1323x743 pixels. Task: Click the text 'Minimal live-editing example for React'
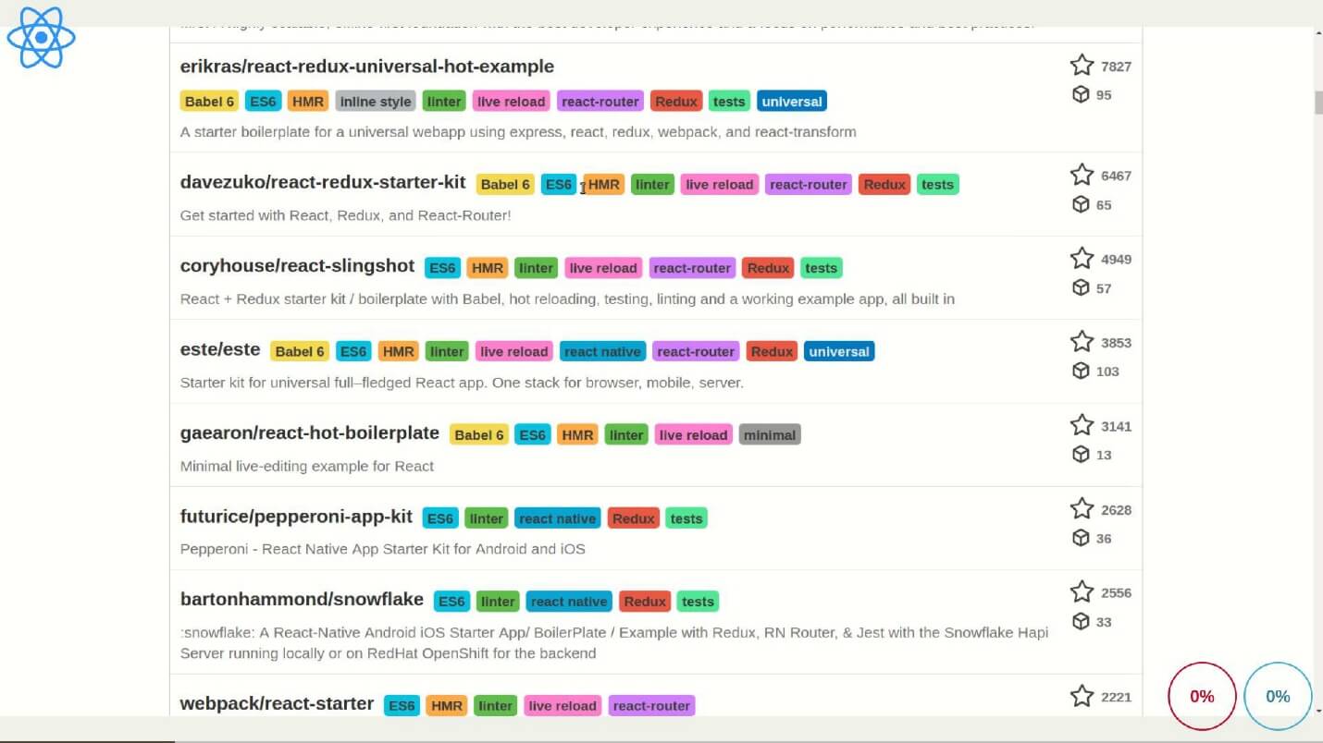[x=307, y=466]
